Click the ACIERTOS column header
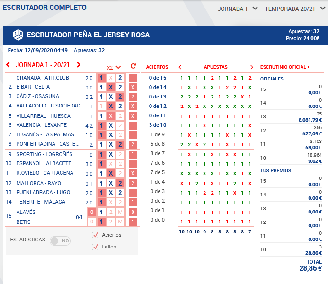This screenshot has width=328, height=284. [157, 67]
